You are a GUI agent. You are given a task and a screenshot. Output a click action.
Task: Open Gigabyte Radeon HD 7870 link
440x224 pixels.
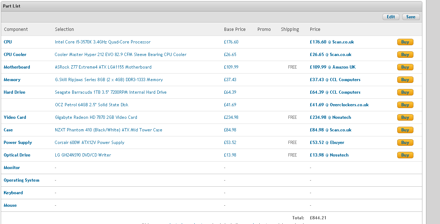click(x=96, y=117)
